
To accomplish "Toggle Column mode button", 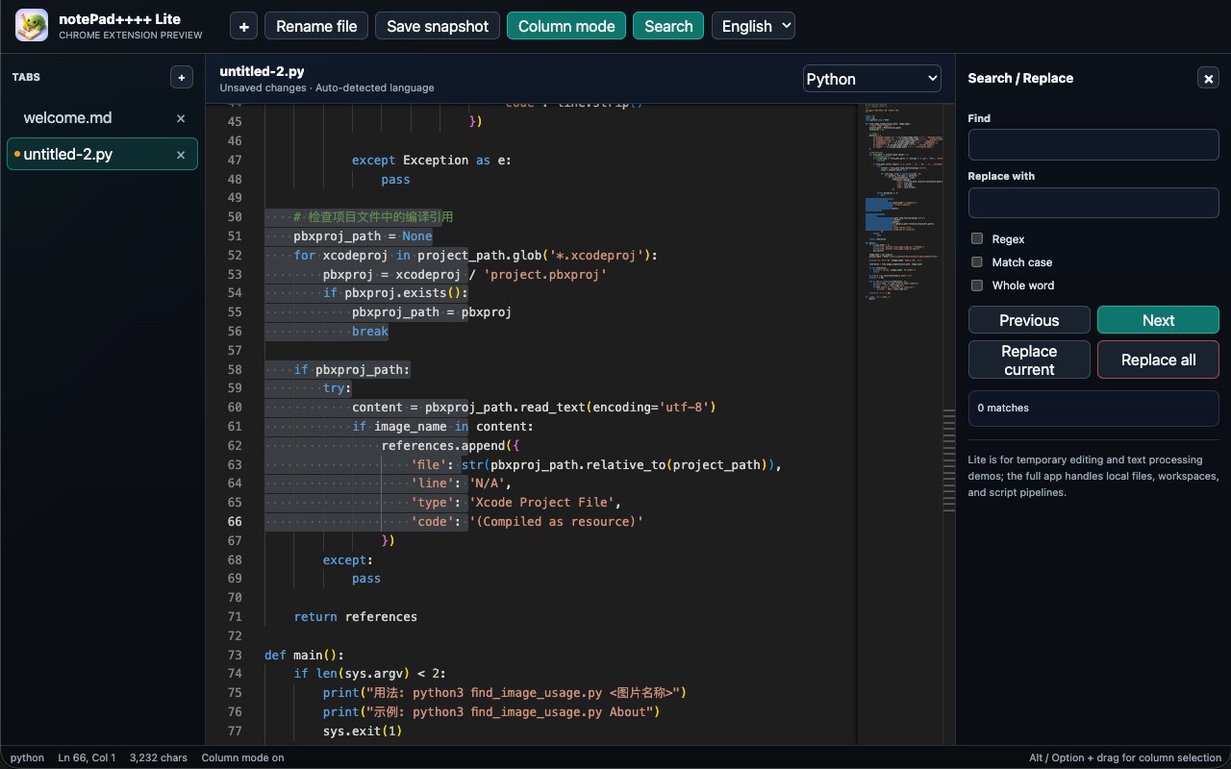I will point(566,27).
